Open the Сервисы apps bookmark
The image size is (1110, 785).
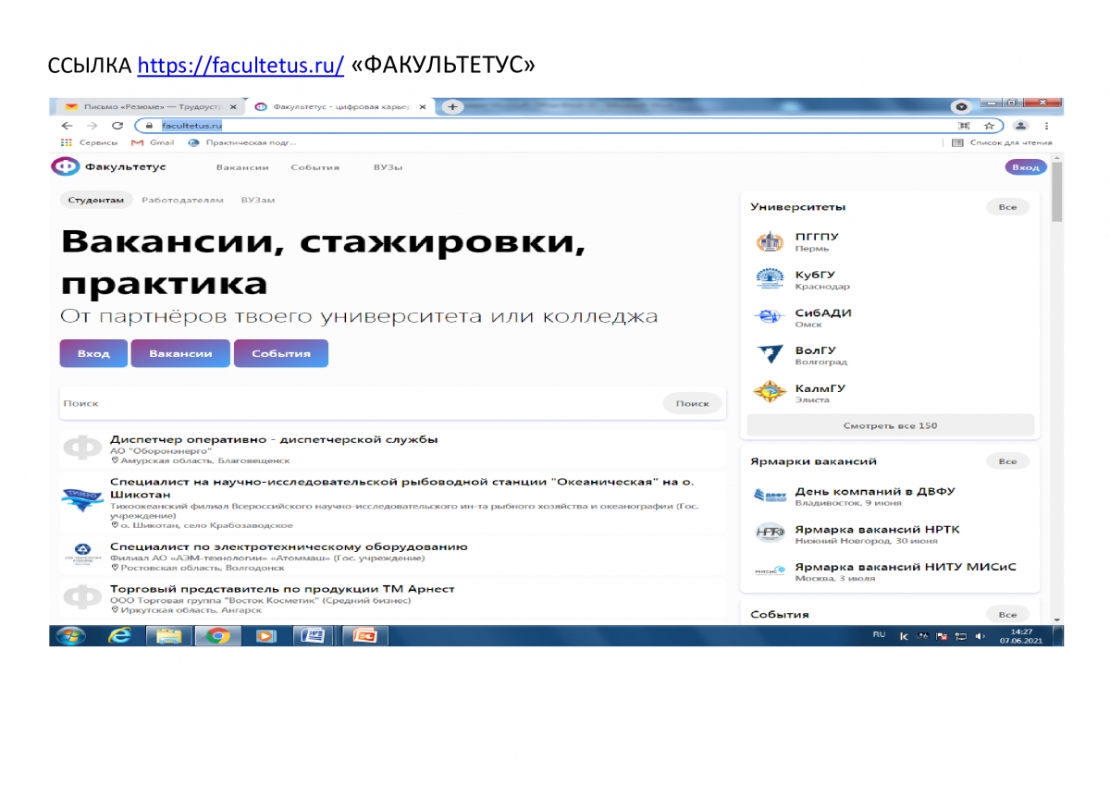click(89, 142)
